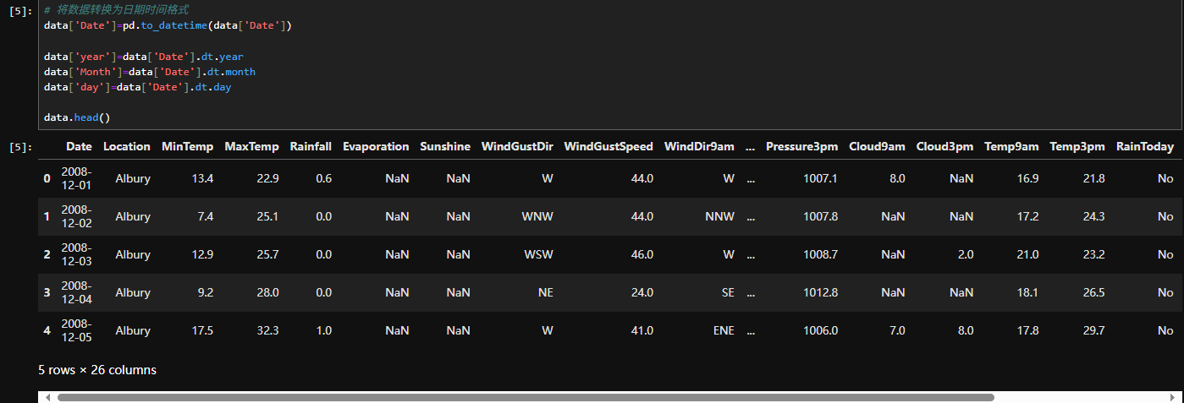Click Temp3pm value 24.3
1184x403 pixels.
(x=1093, y=216)
